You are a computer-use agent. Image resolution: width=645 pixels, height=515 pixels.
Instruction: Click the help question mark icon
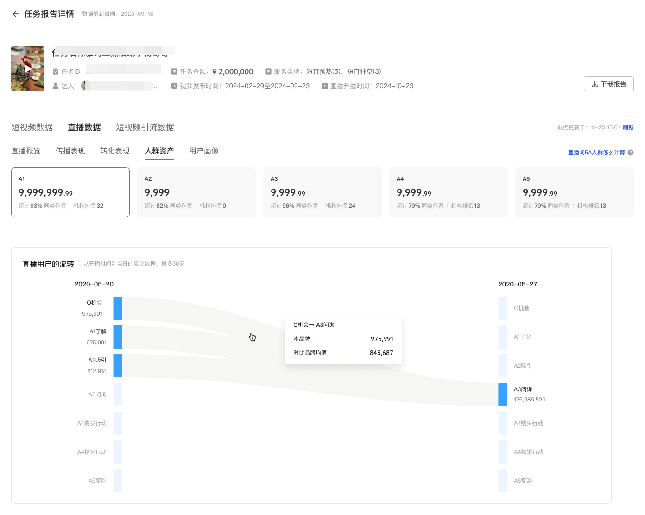coord(631,153)
